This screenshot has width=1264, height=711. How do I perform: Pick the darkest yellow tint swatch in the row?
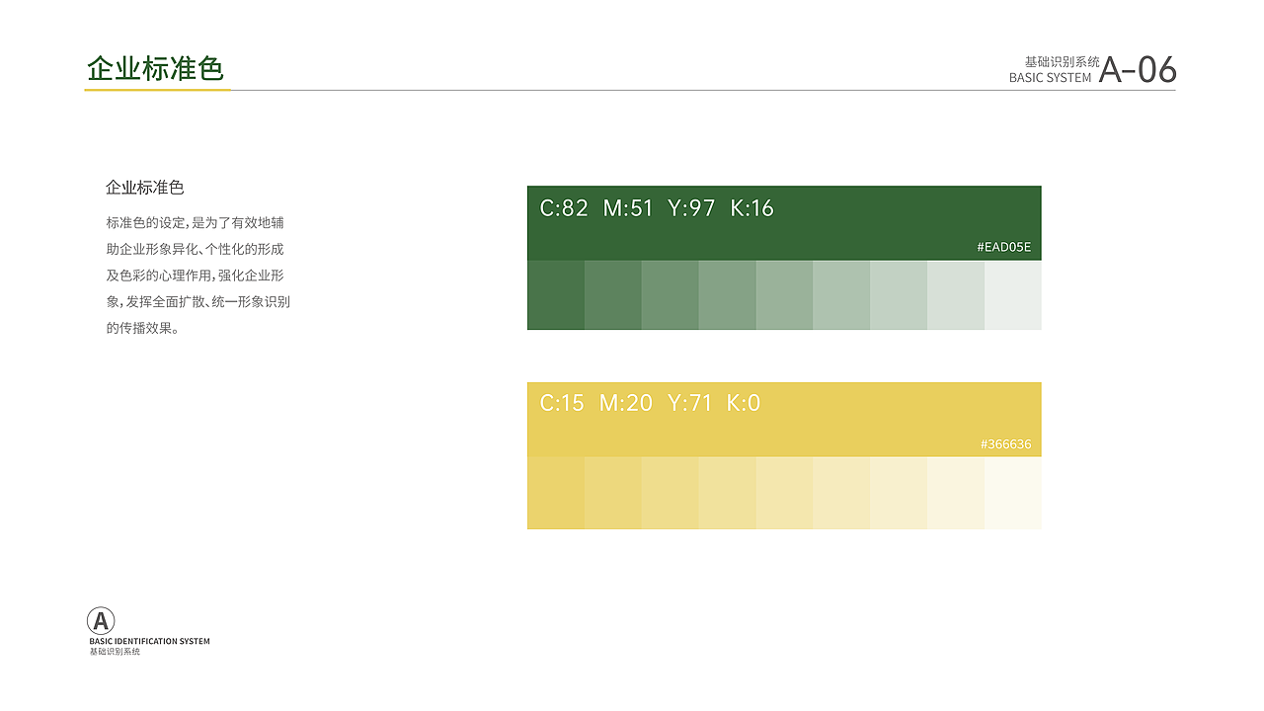(x=556, y=493)
